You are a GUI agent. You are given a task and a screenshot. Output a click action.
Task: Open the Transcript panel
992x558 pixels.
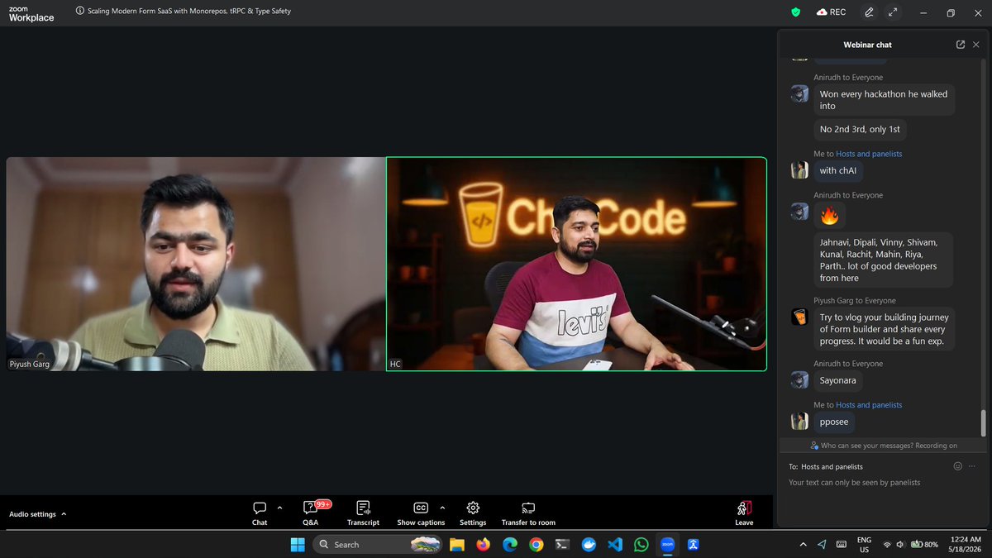(x=363, y=513)
